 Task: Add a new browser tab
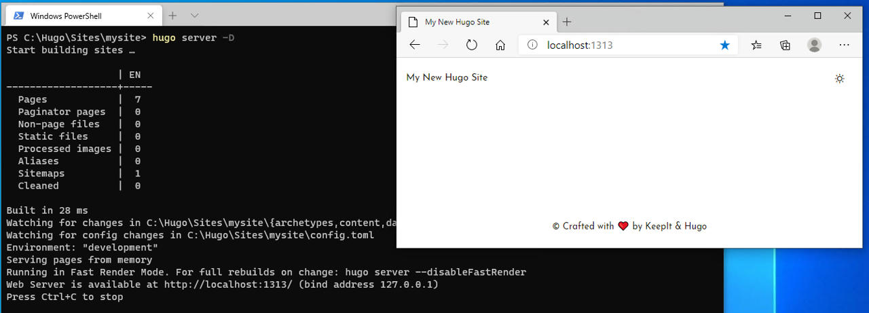(x=567, y=22)
